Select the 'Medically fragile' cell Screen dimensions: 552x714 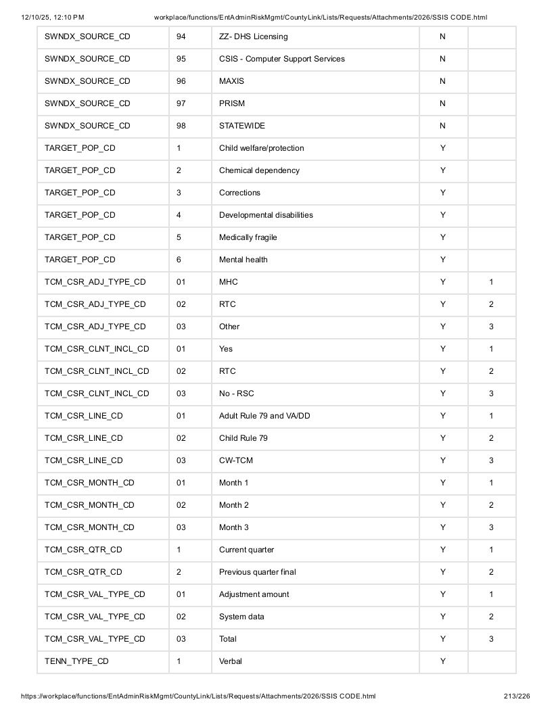pyautogui.click(x=315, y=237)
